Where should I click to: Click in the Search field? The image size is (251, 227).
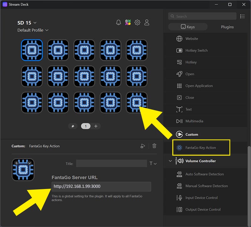pos(202,16)
